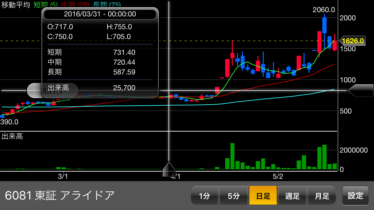Switch to the 週足 weekly chart
This screenshot has width=374, height=210.
tap(292, 196)
